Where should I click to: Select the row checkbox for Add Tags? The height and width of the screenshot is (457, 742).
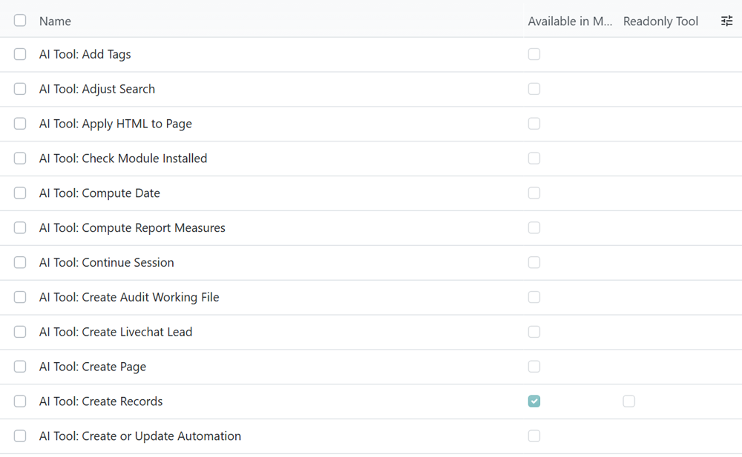pyautogui.click(x=20, y=54)
